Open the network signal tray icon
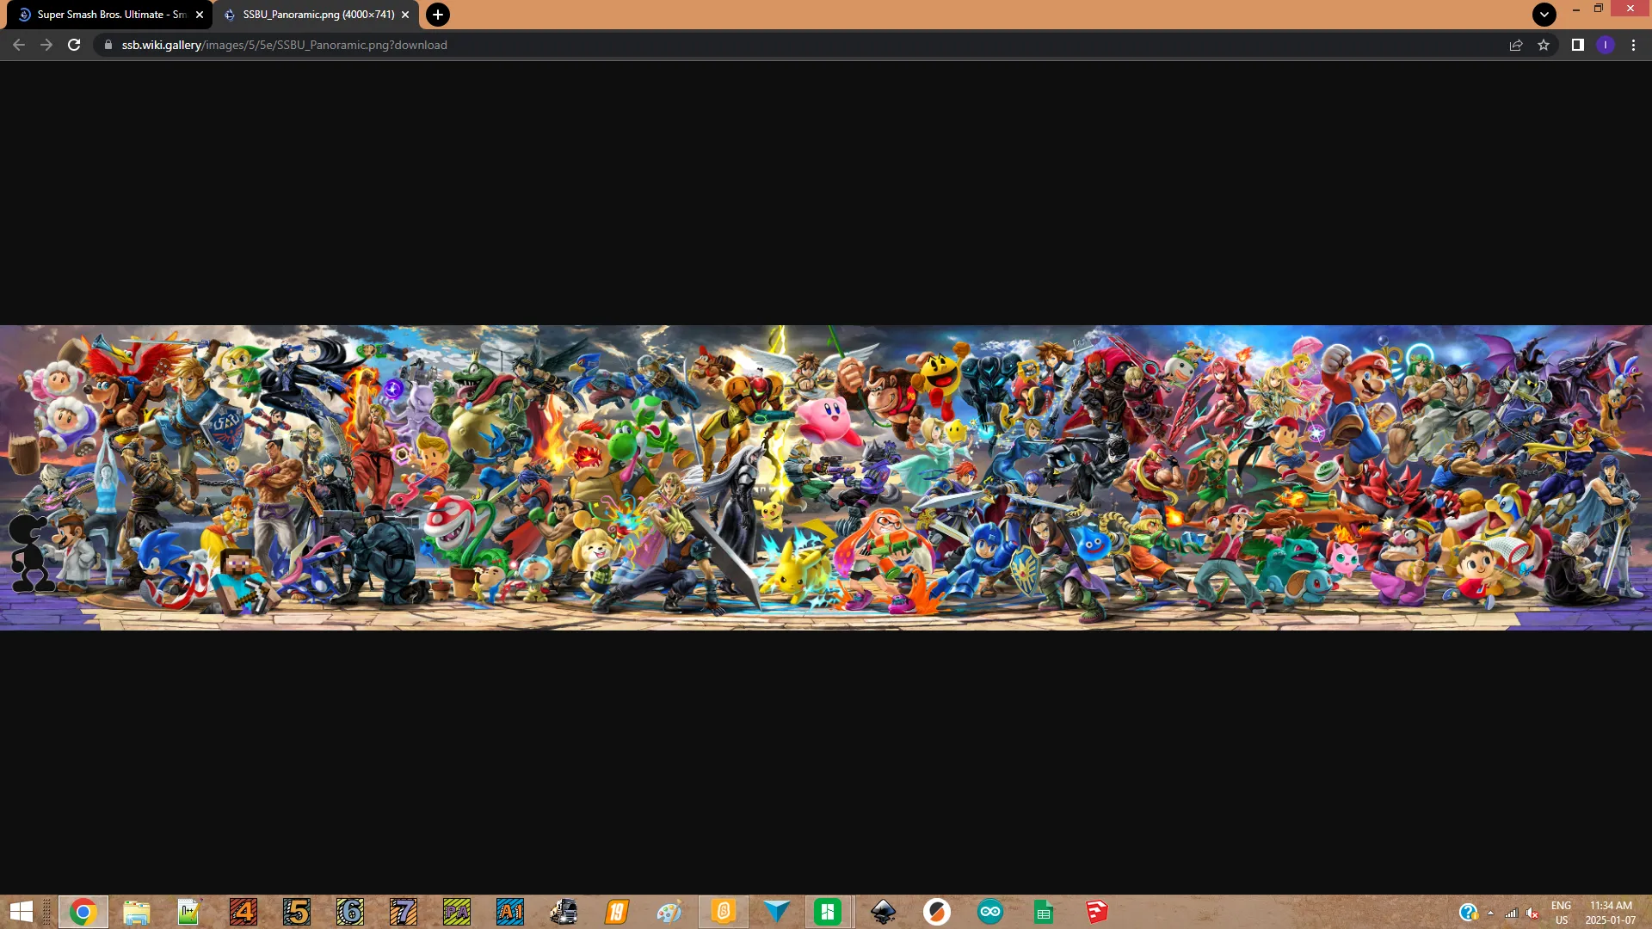Screen dimensions: 1652x929 pyautogui.click(x=1511, y=913)
